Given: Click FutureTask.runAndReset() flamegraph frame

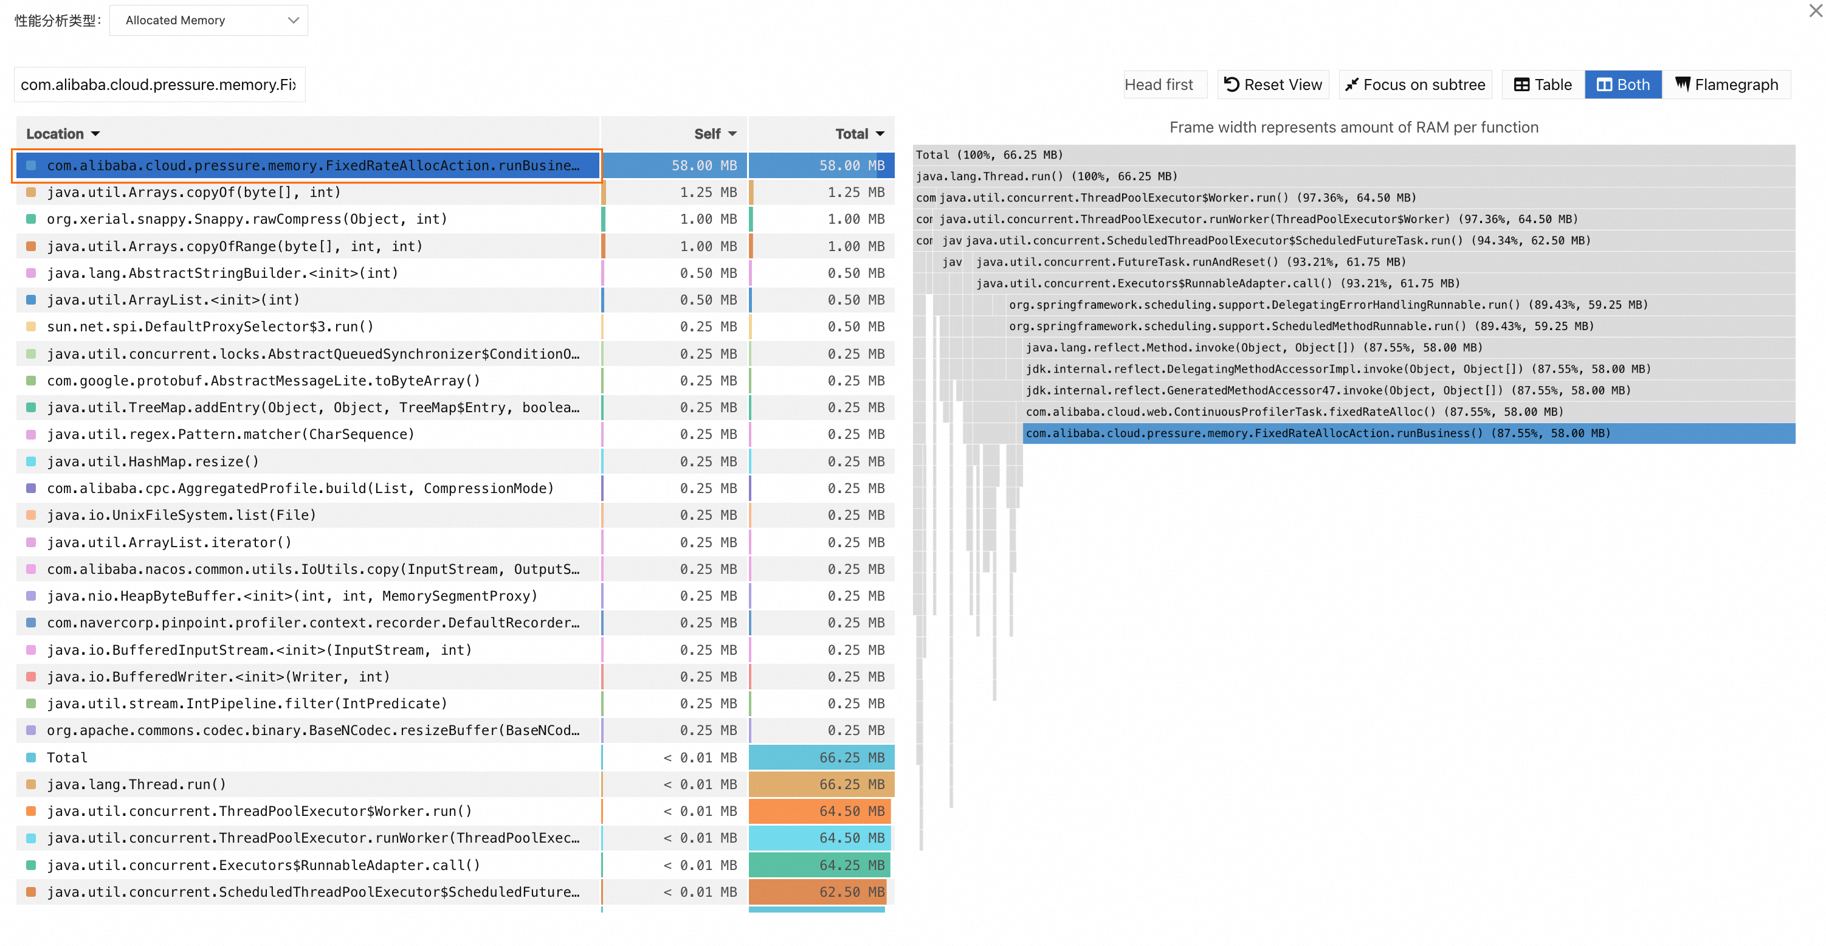Looking at the screenshot, I should click(1384, 263).
